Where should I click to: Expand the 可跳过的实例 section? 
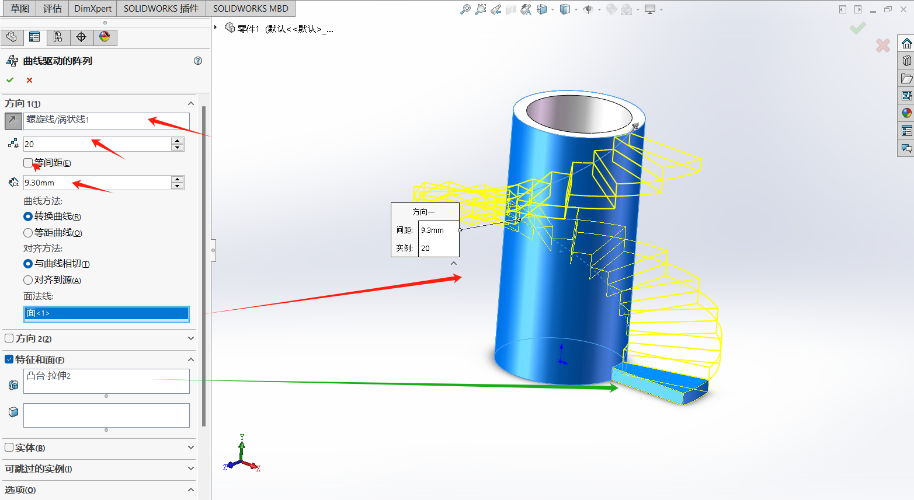click(x=191, y=468)
